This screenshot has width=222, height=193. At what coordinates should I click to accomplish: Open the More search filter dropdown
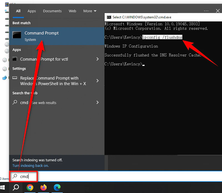(90, 11)
